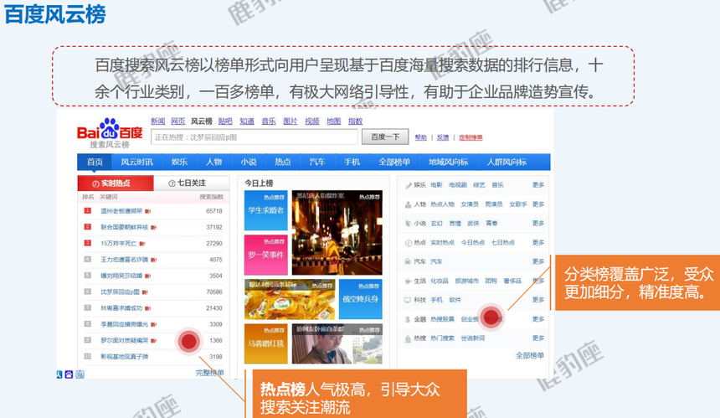The width and height of the screenshot is (720, 418).
Task: Open the 马蓉赠红毯 orange tile
Action: tap(266, 343)
